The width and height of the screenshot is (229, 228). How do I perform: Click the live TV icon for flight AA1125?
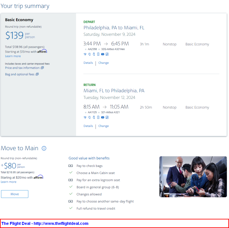click(103, 117)
